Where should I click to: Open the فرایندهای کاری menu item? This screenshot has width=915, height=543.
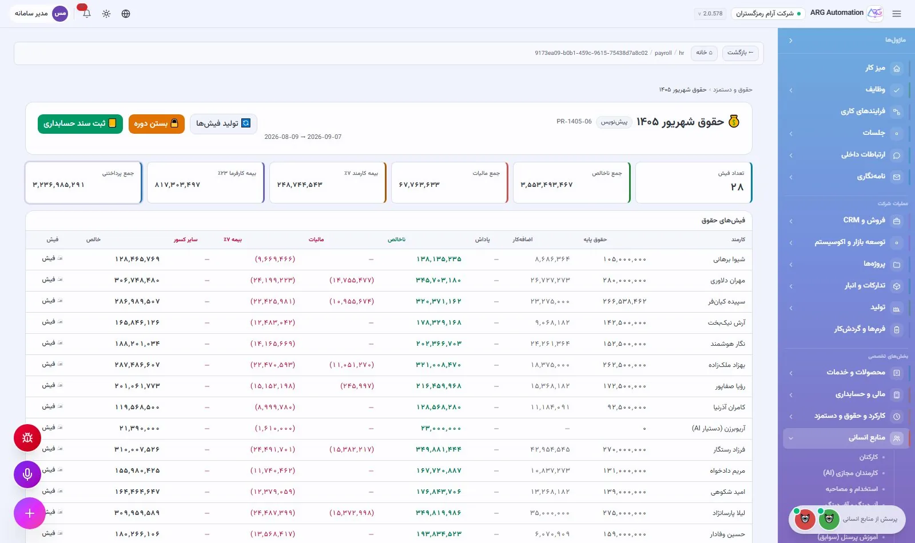(846, 111)
